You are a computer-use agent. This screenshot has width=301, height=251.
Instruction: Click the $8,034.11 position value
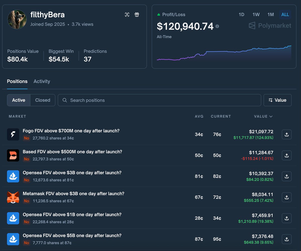263,194
